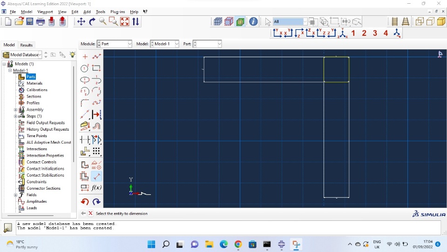Toggle the green display-group icon

(240, 22)
